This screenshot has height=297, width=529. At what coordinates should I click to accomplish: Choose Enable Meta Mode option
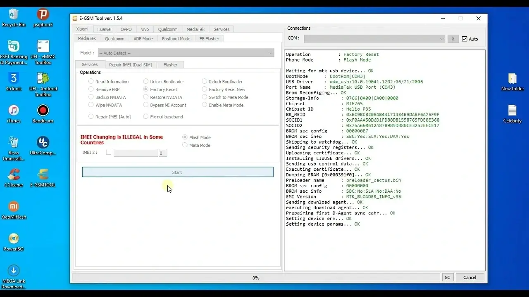pos(222,105)
